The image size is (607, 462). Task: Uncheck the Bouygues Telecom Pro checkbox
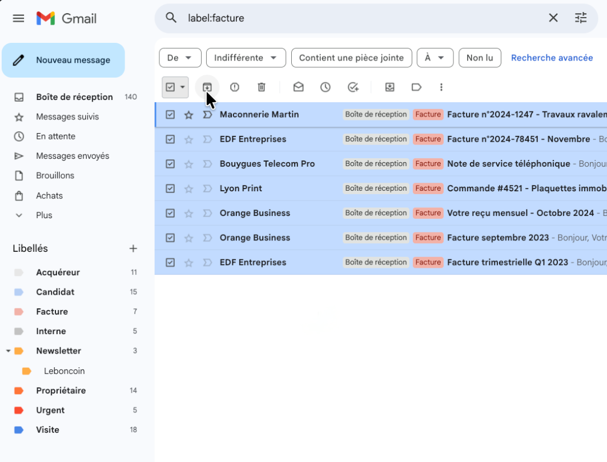click(170, 164)
